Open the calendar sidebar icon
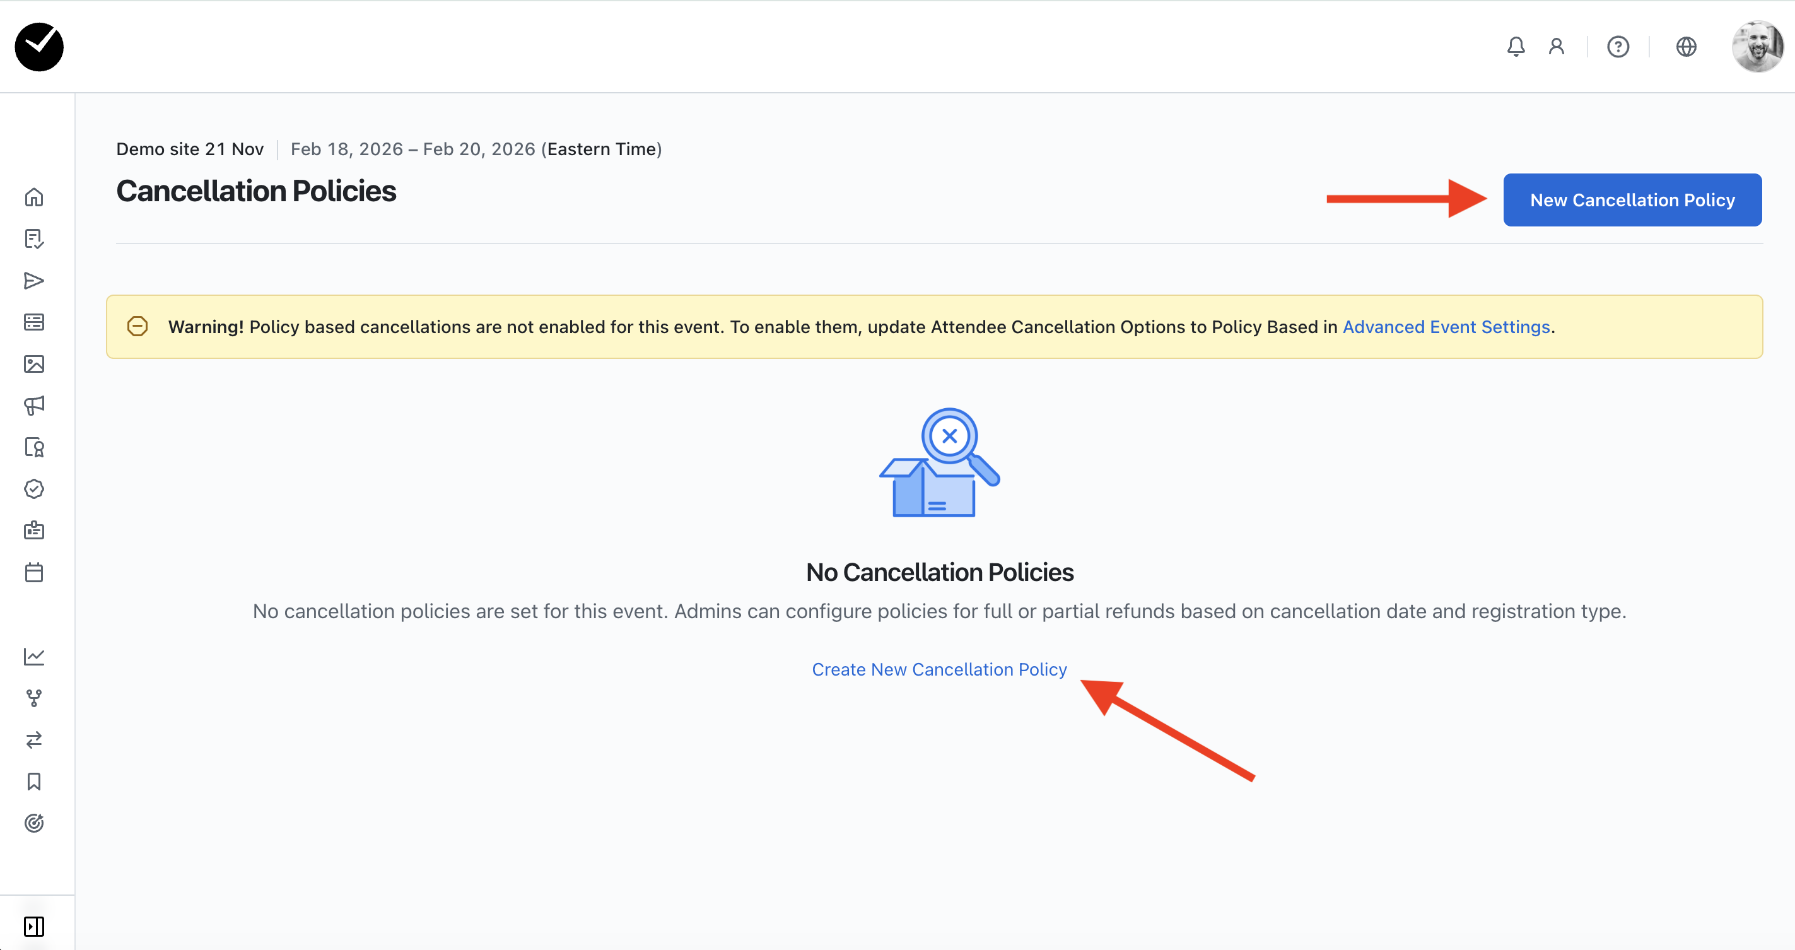This screenshot has width=1795, height=950. pos(33,572)
